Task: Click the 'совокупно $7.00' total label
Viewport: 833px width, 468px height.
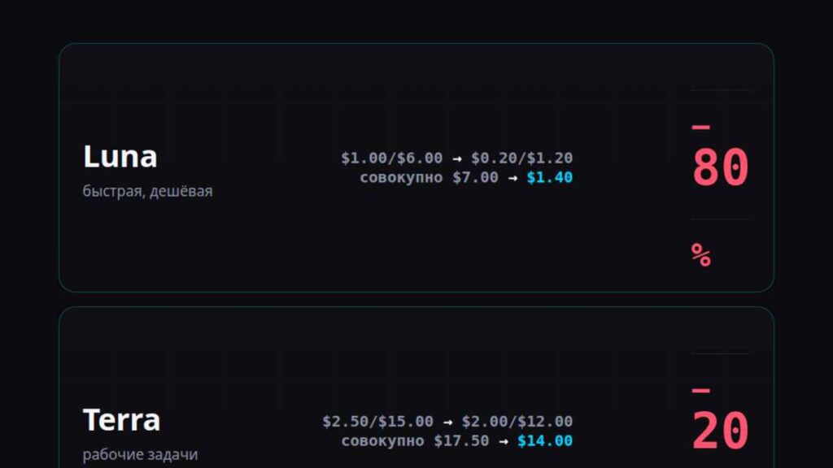Action: coord(430,177)
